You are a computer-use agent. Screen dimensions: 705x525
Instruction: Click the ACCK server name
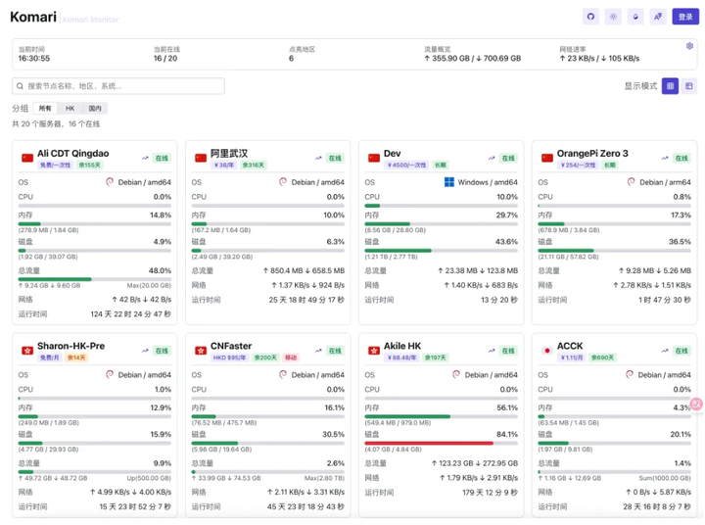tap(569, 346)
